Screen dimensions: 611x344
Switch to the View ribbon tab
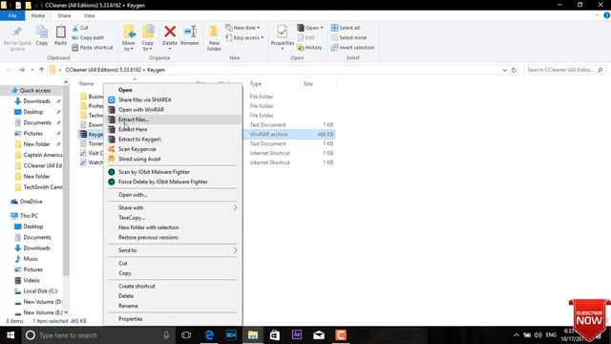pos(89,15)
